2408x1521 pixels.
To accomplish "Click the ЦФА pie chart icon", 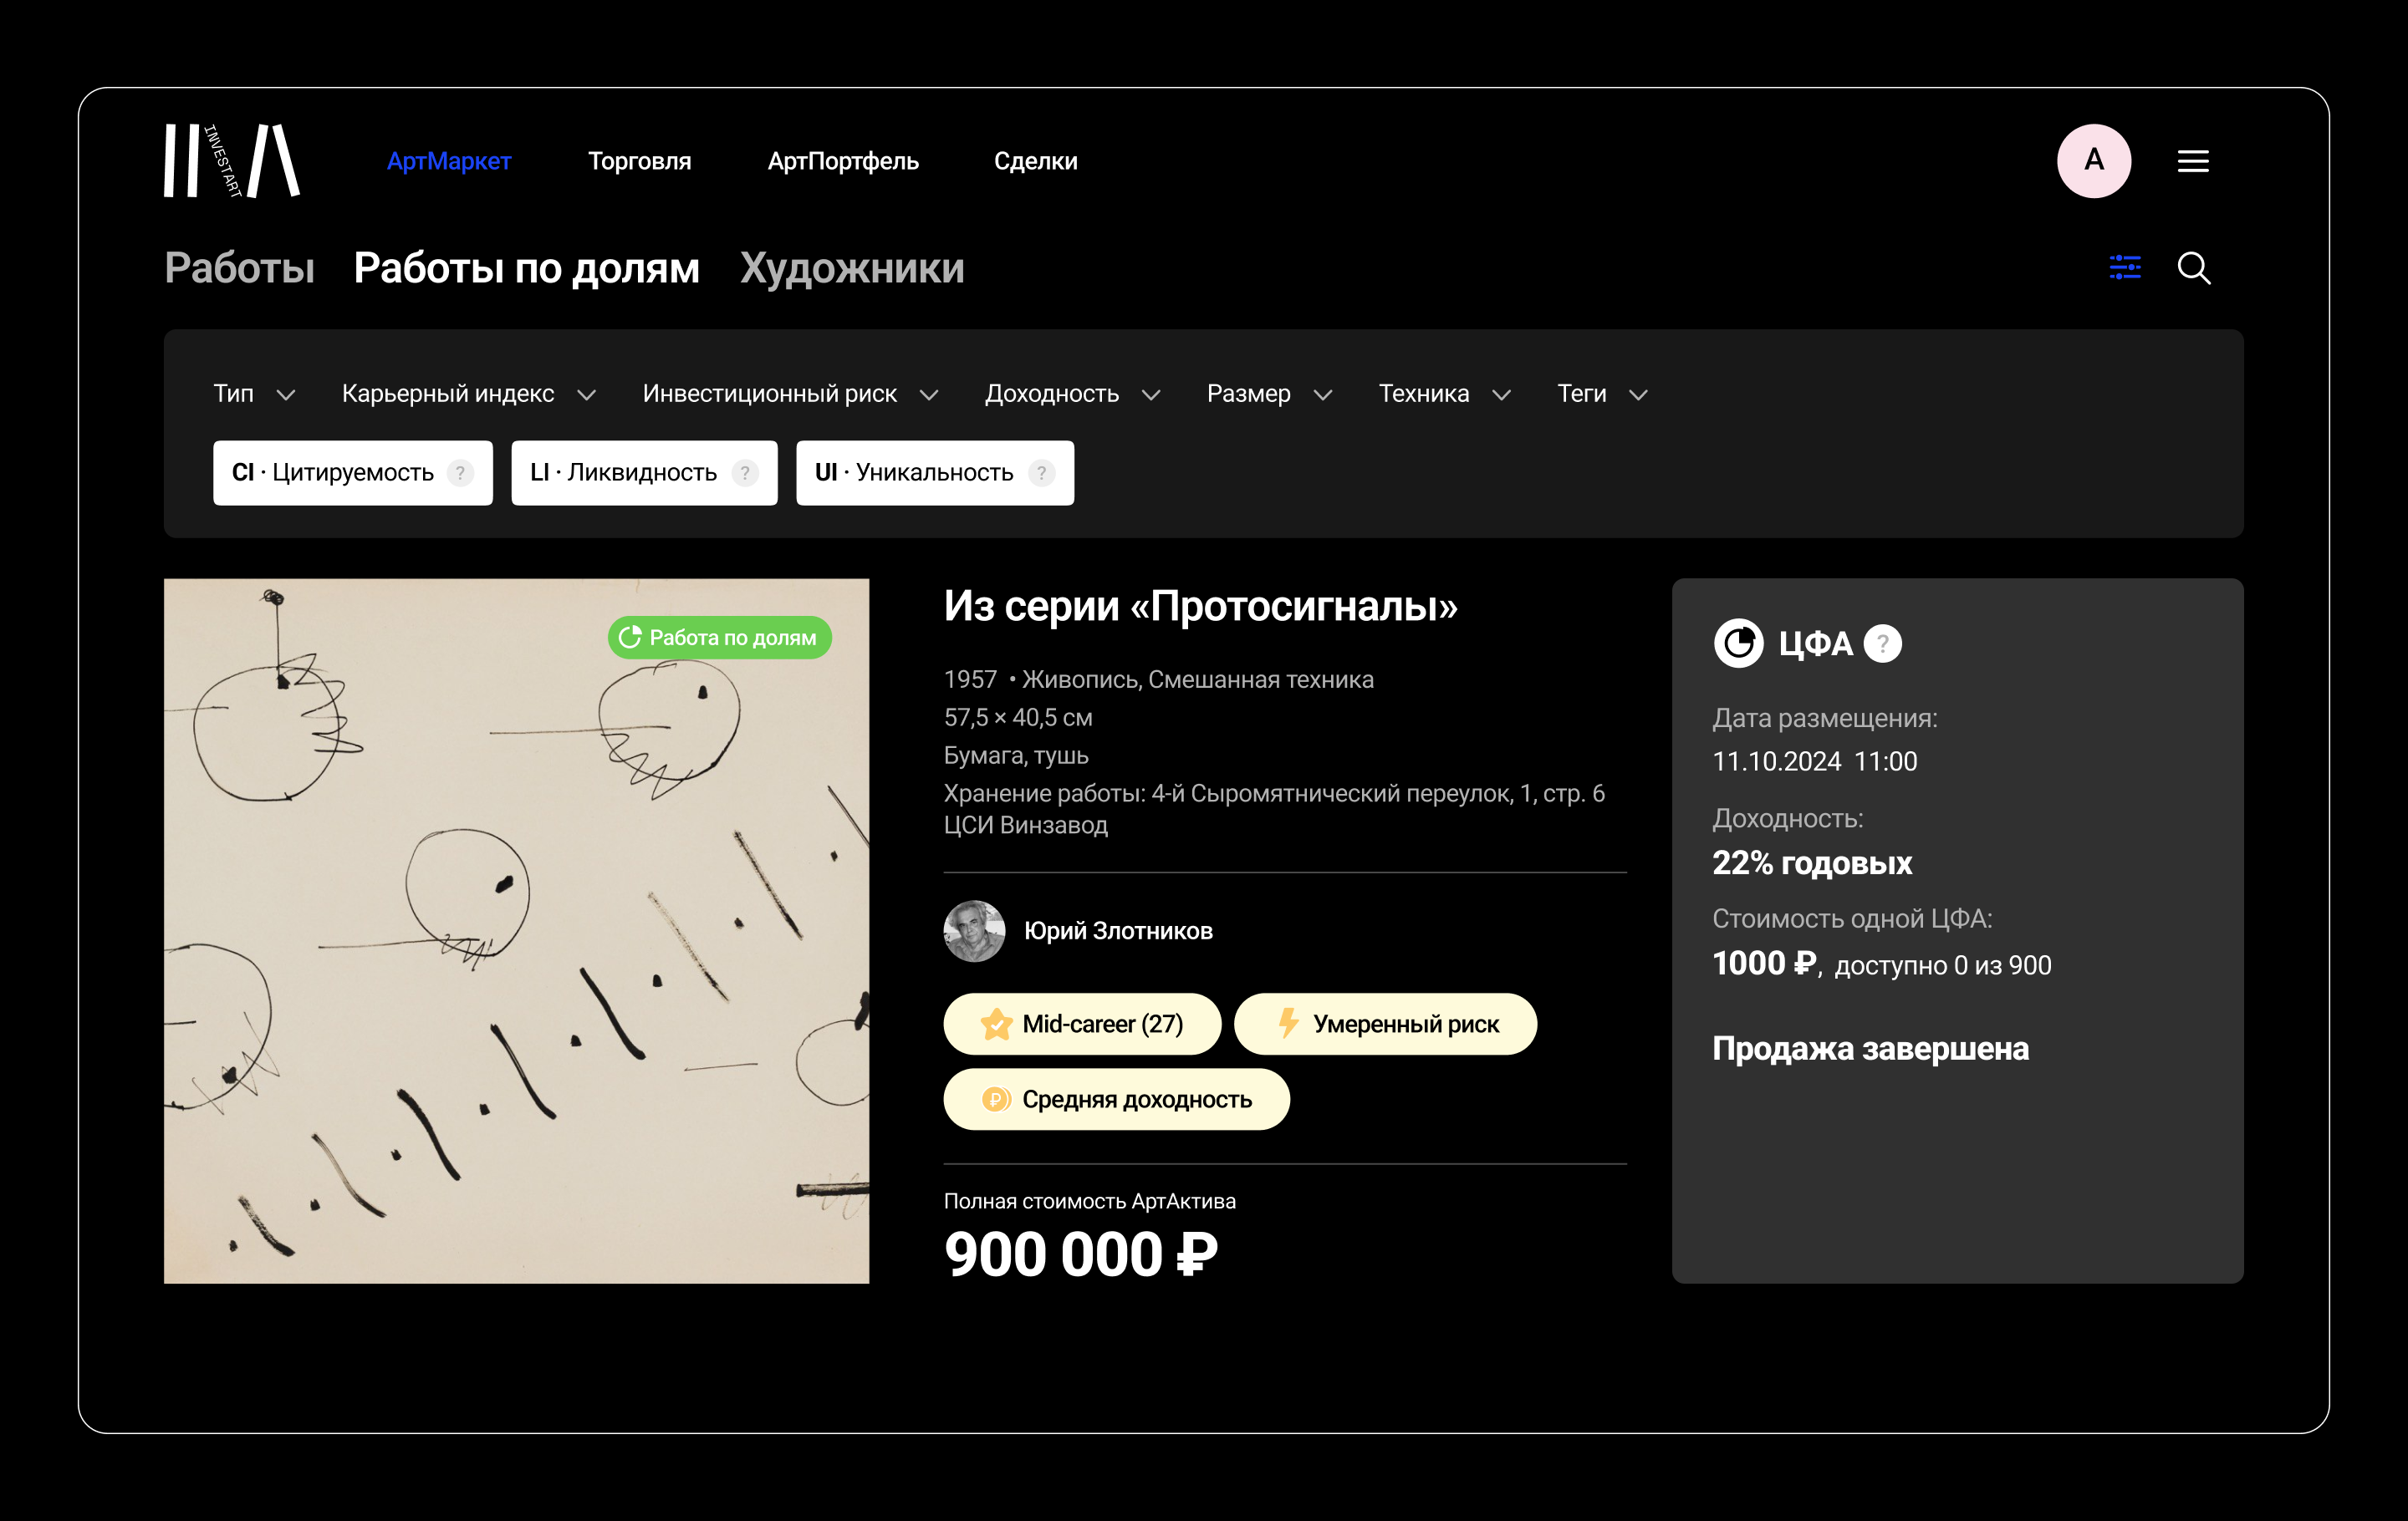I will click(x=1738, y=643).
